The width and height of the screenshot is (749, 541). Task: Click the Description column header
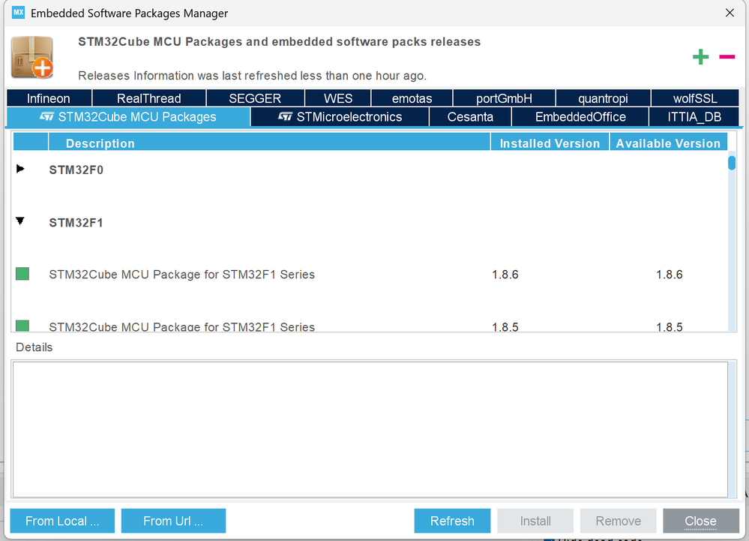point(269,143)
